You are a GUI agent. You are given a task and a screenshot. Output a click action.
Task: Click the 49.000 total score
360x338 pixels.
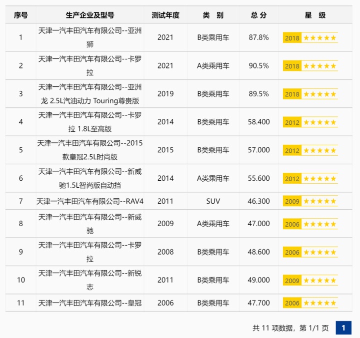pyautogui.click(x=258, y=280)
